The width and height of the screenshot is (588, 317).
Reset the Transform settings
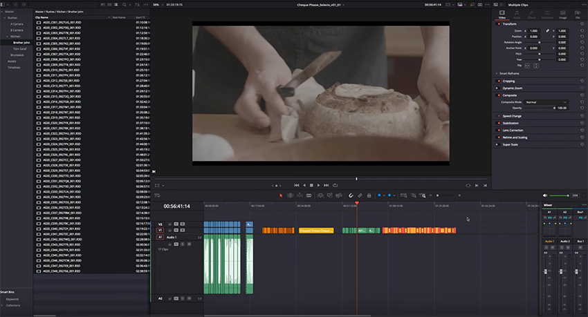582,23
